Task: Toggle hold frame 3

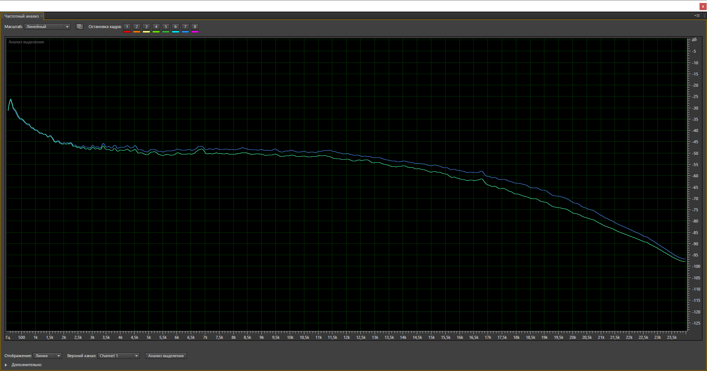Action: (x=146, y=27)
